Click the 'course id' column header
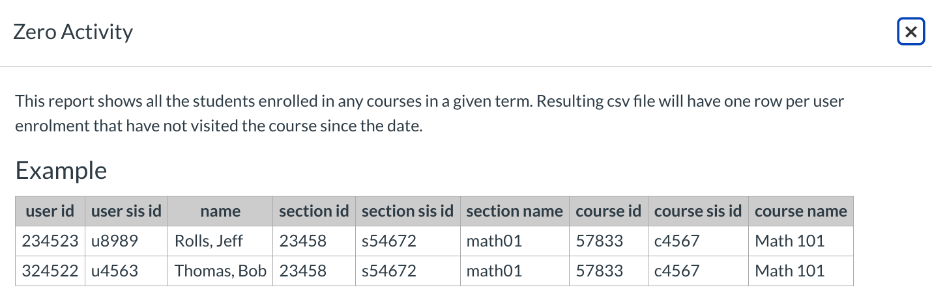This screenshot has width=932, height=294. point(609,211)
